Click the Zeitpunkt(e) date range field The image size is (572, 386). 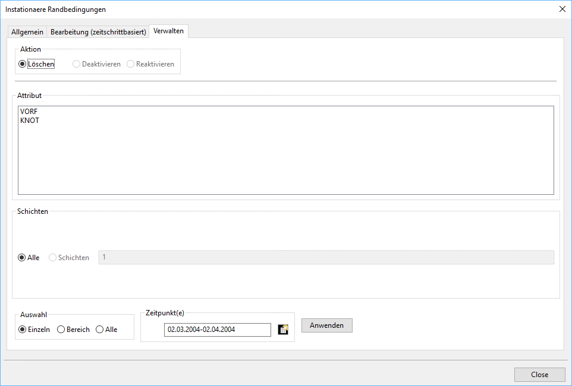[x=217, y=330]
